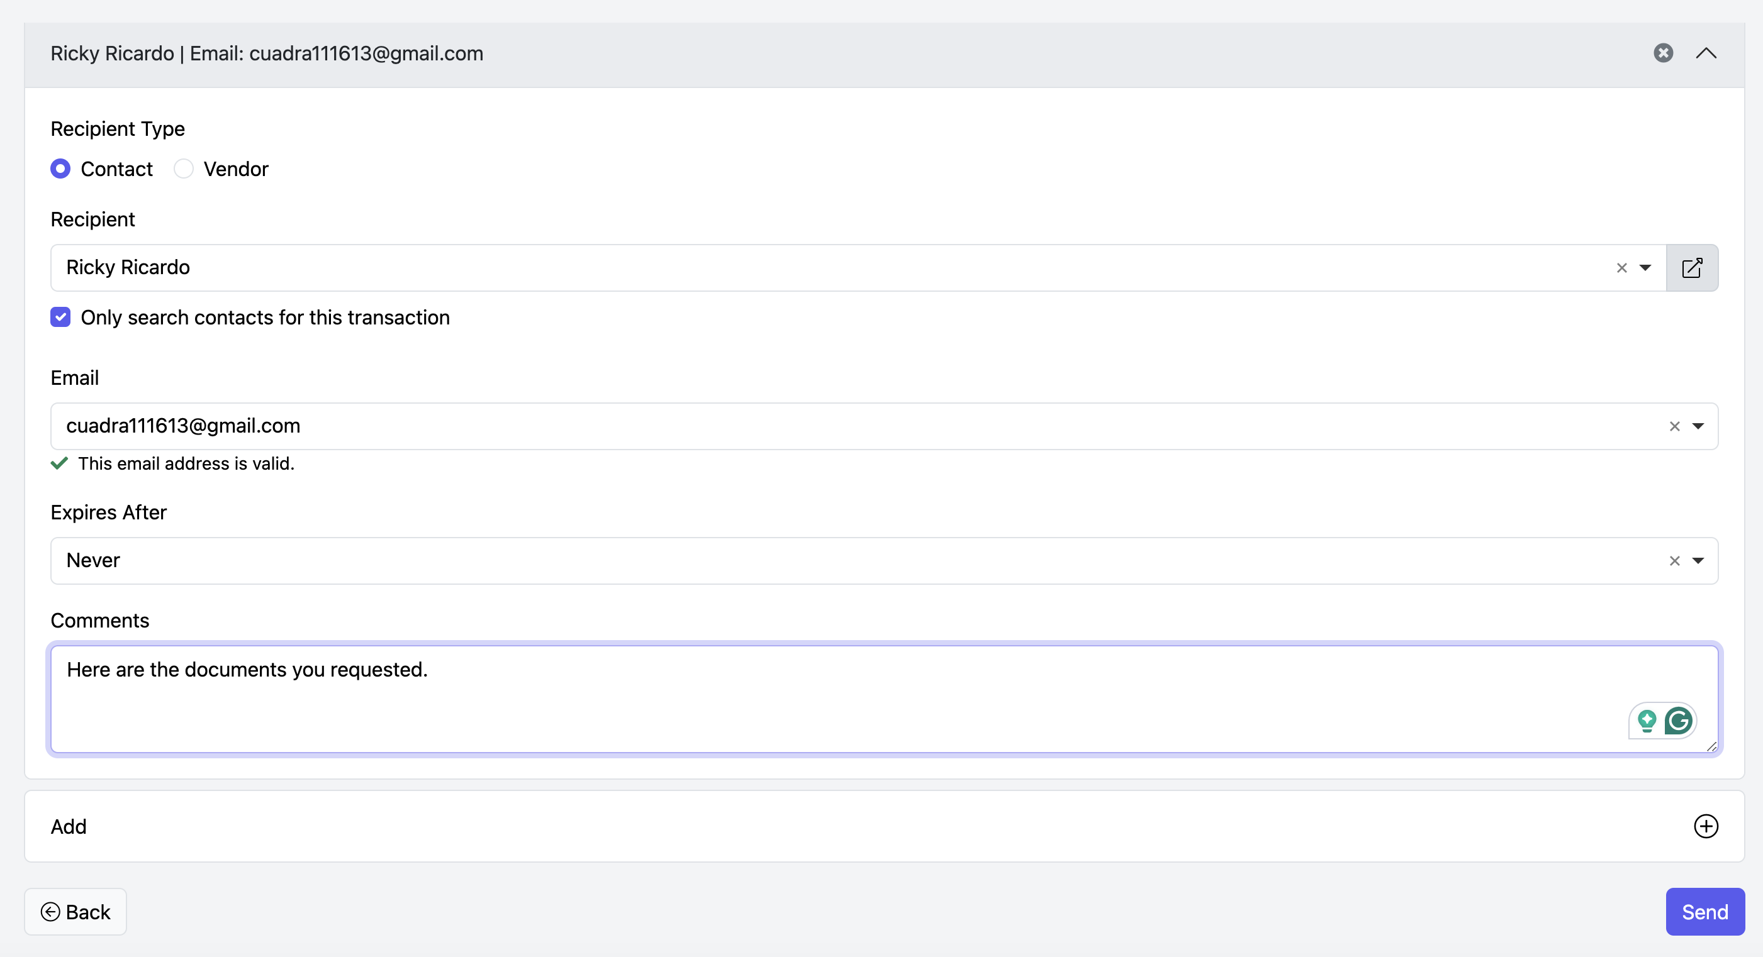Open the Expires After dropdown
Viewport: 1763px width, 957px height.
coord(1698,561)
